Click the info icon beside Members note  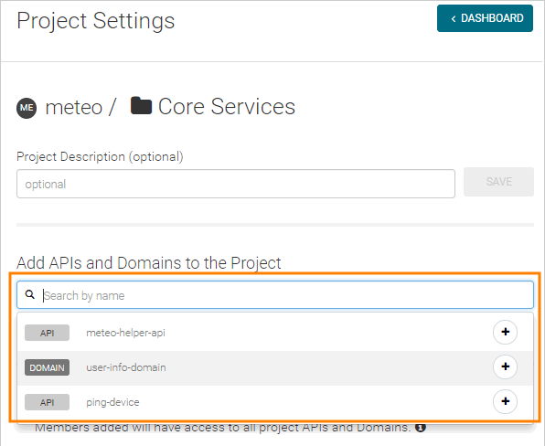(x=421, y=427)
